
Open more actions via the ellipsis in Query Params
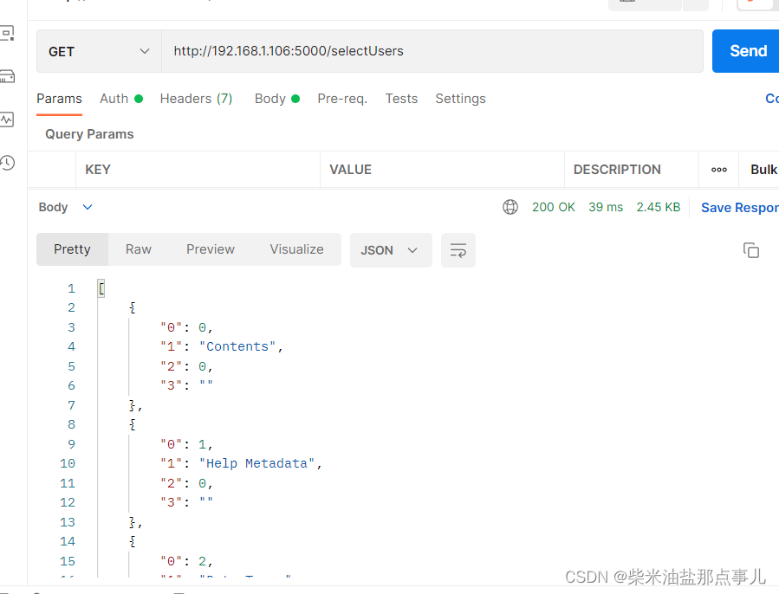(718, 170)
